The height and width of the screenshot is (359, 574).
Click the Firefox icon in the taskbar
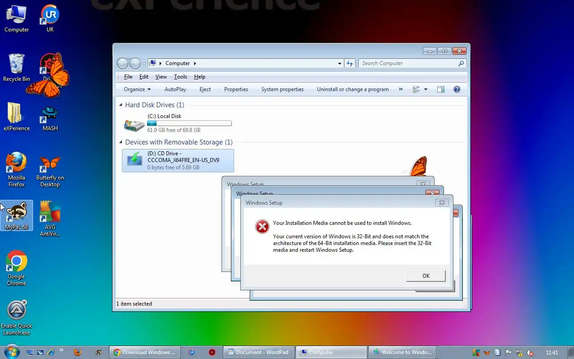click(77, 352)
